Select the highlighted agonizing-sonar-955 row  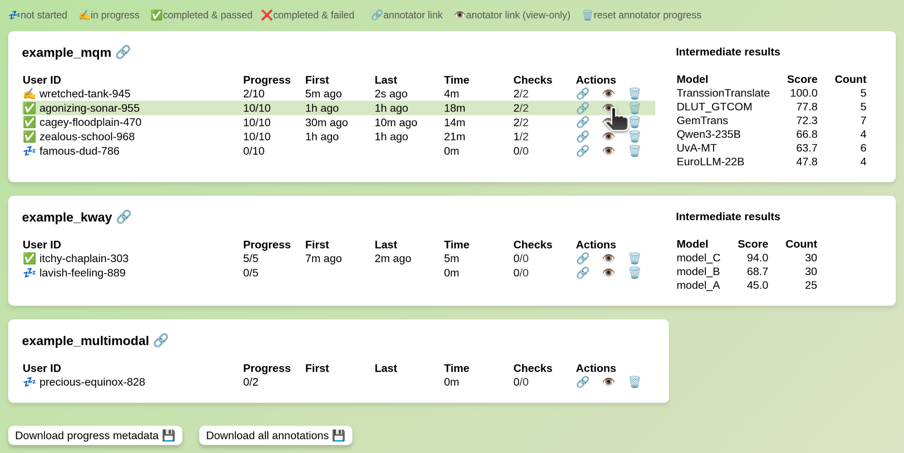tap(321, 108)
